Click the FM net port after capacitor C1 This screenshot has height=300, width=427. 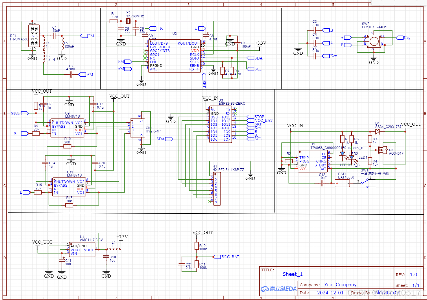coord(84,36)
